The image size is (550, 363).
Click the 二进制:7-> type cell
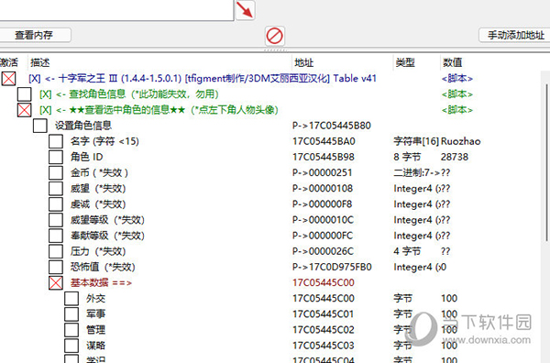[x=417, y=172]
